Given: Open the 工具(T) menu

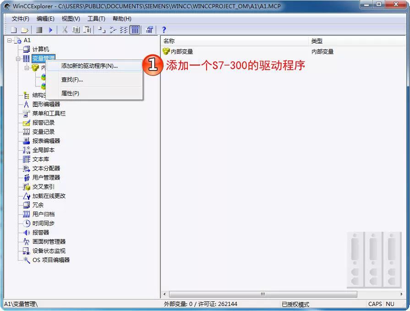Looking at the screenshot, I should [x=96, y=19].
